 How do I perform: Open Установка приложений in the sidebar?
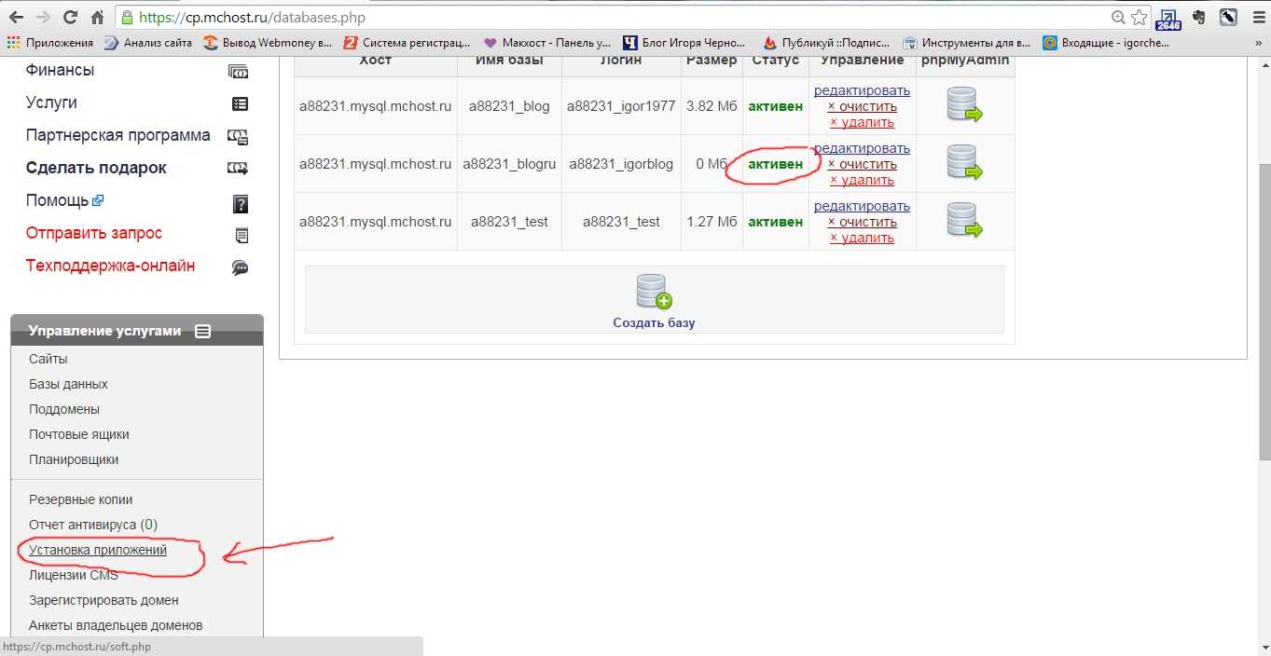coord(98,550)
